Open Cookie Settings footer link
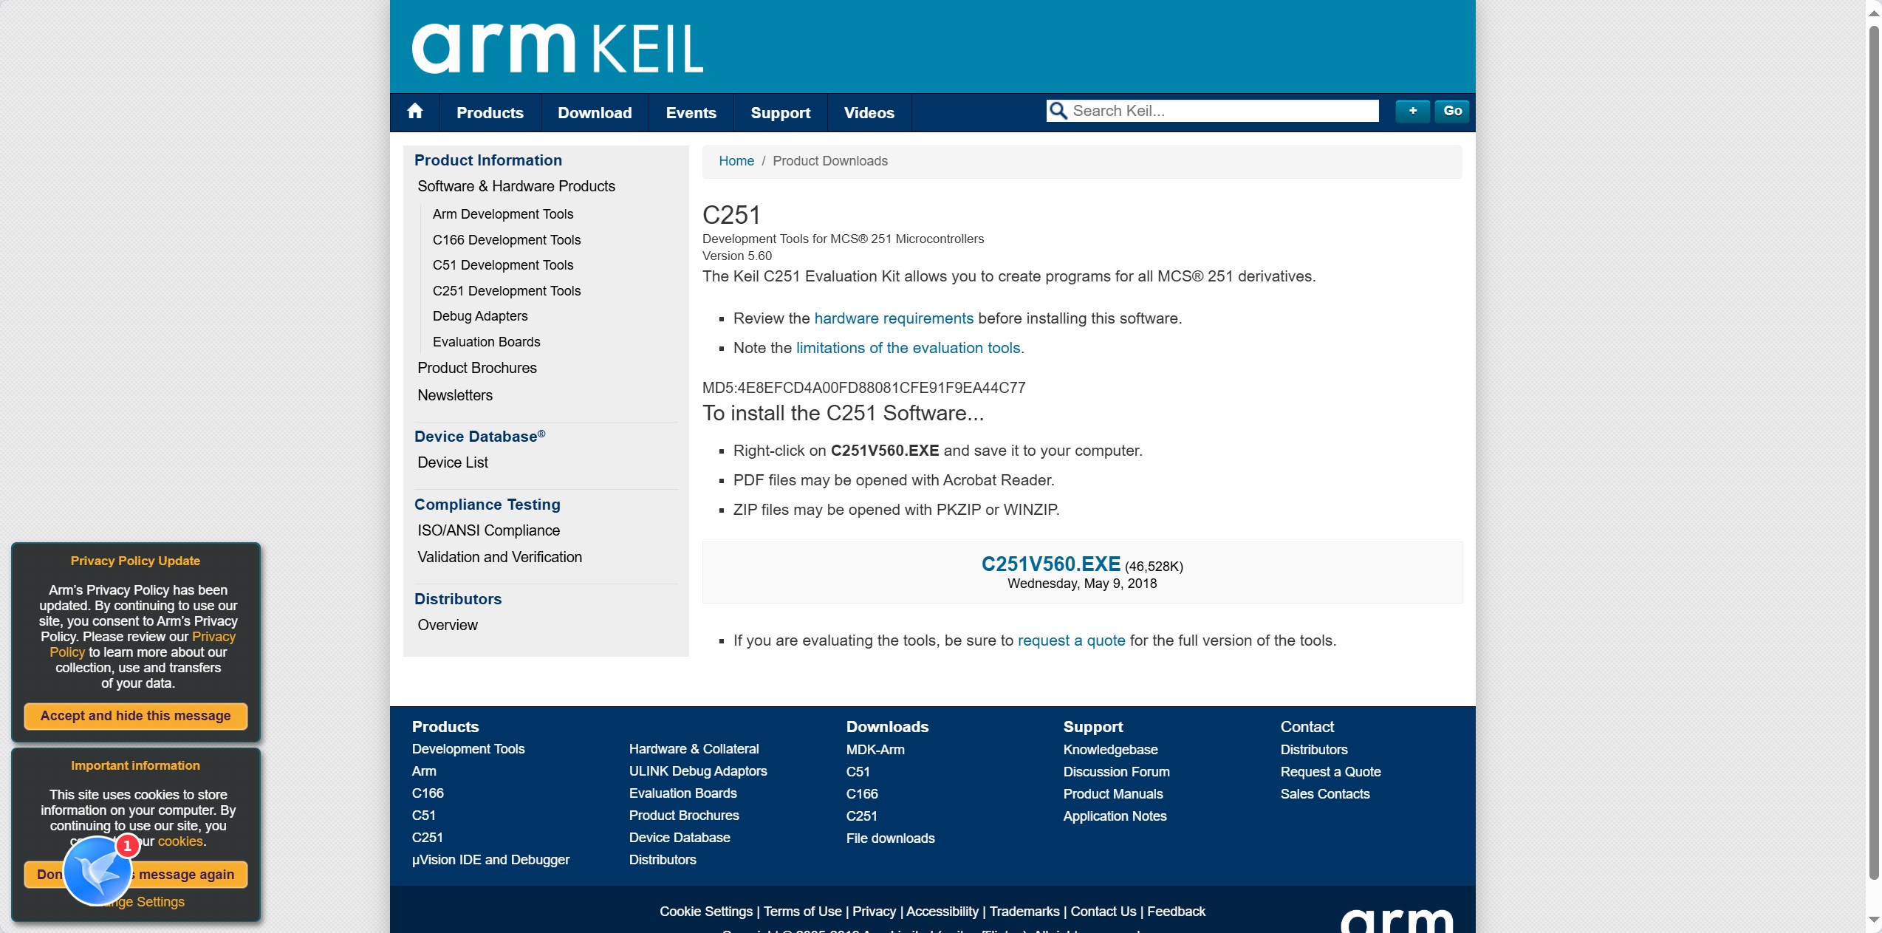This screenshot has height=933, width=1882. click(706, 912)
